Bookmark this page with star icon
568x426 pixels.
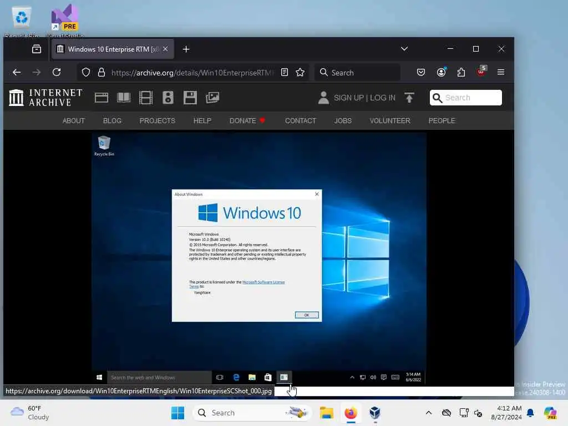tap(300, 73)
